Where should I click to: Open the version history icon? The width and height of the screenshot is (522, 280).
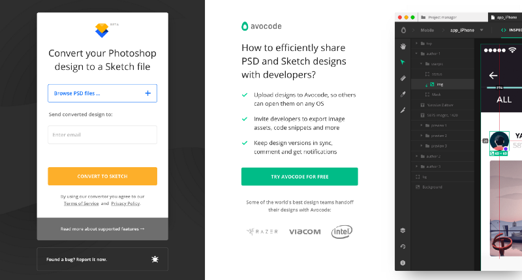(403, 247)
